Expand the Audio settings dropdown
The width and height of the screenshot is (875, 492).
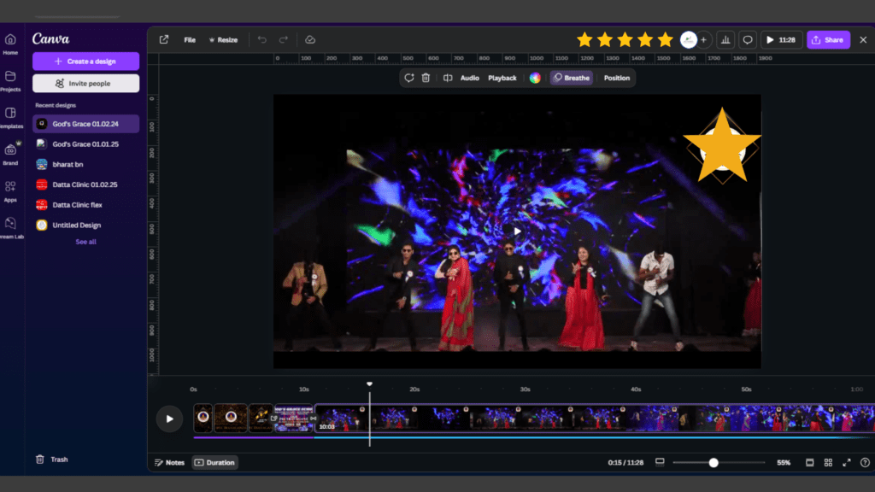coord(470,78)
